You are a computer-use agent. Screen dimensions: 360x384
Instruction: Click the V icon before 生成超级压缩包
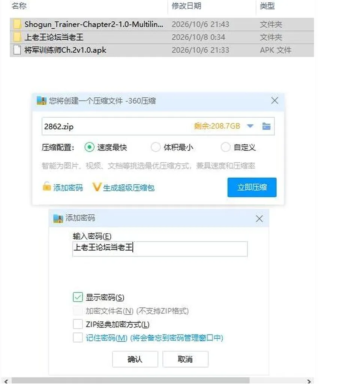(96, 187)
